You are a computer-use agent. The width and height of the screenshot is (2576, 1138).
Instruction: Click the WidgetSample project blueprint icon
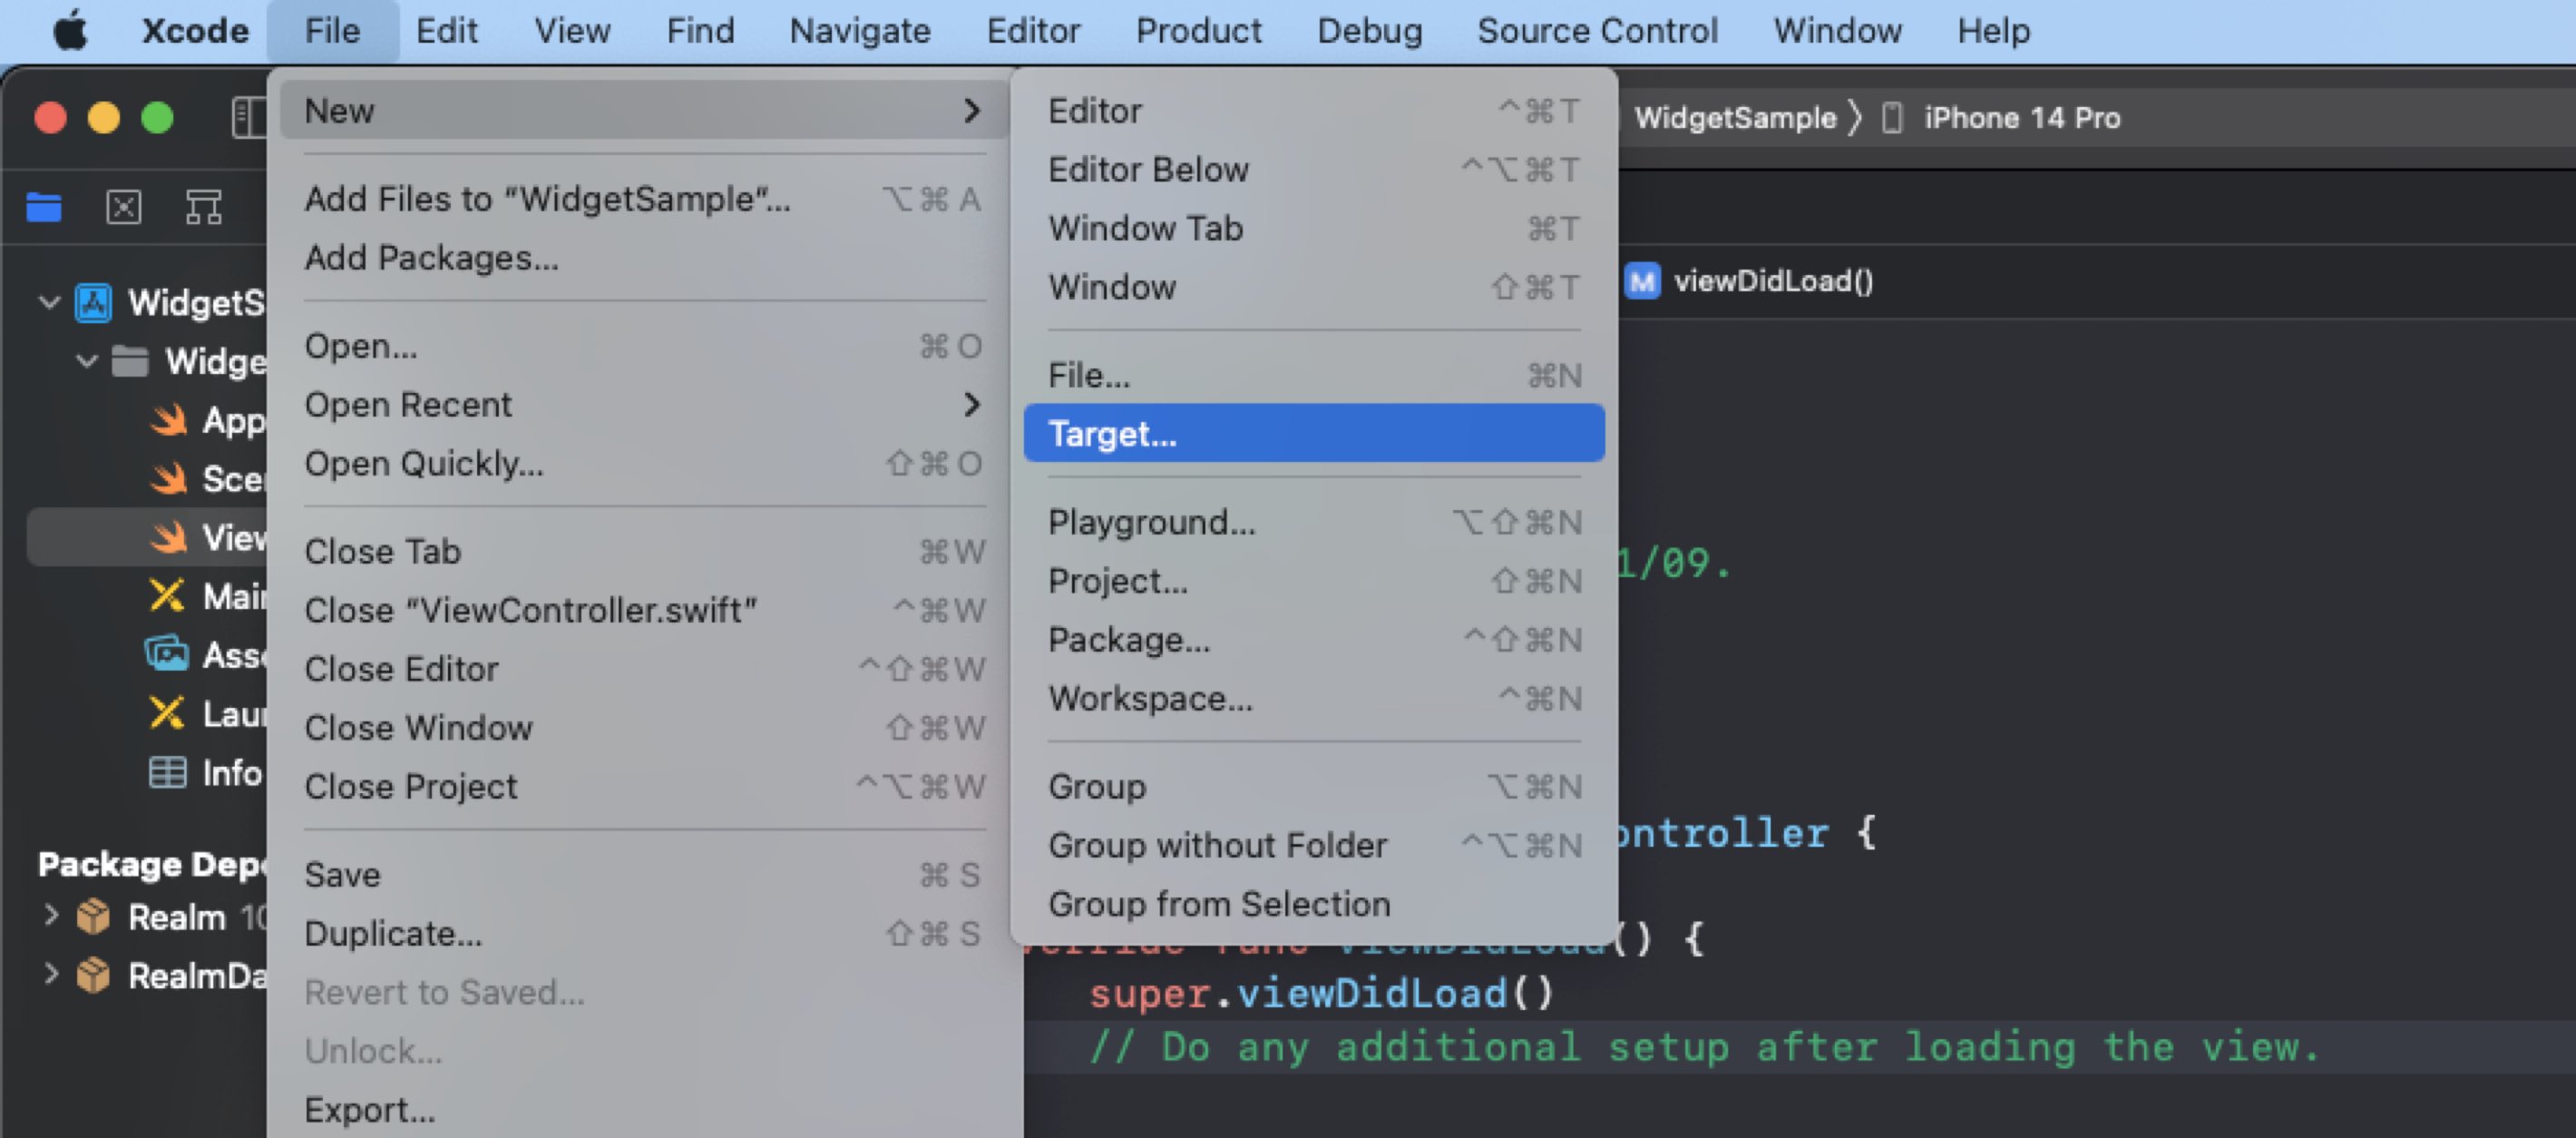[94, 302]
